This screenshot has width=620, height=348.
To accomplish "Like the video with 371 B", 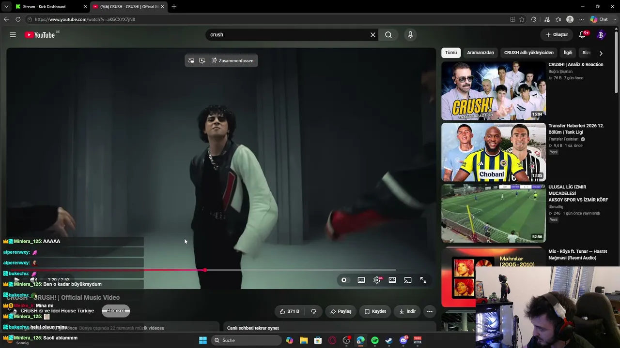I will click(290, 312).
